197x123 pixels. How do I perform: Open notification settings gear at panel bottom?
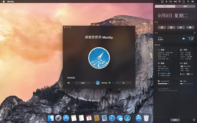click(194, 120)
